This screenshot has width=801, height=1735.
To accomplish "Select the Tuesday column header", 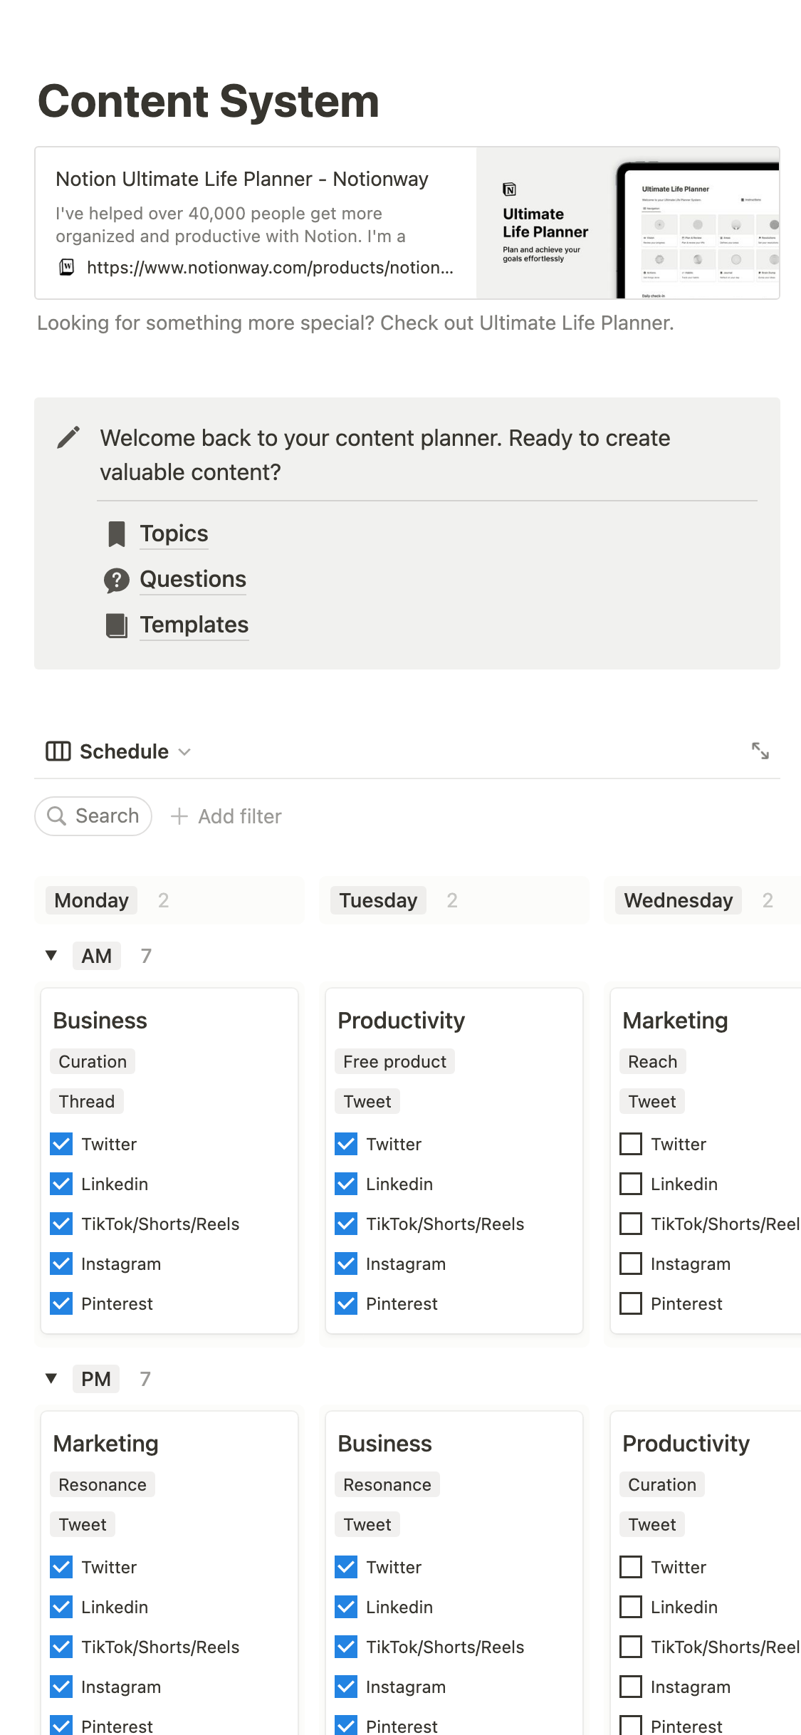I will click(378, 900).
